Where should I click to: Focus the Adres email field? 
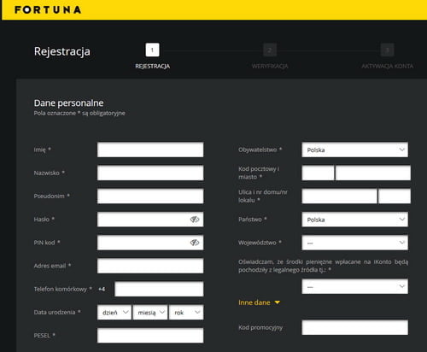150,266
